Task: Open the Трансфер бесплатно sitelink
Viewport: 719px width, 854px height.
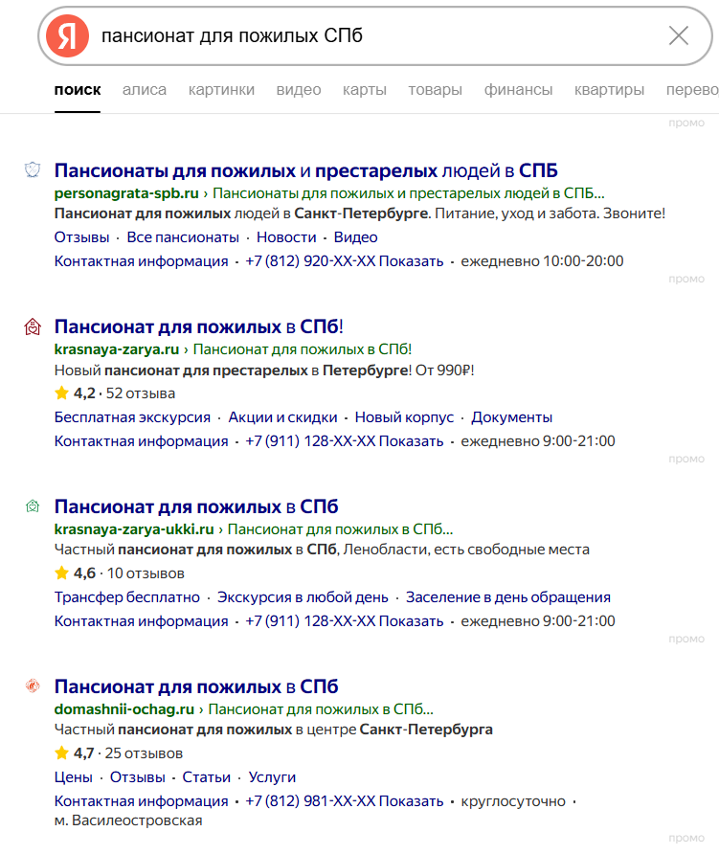Action: 127,597
